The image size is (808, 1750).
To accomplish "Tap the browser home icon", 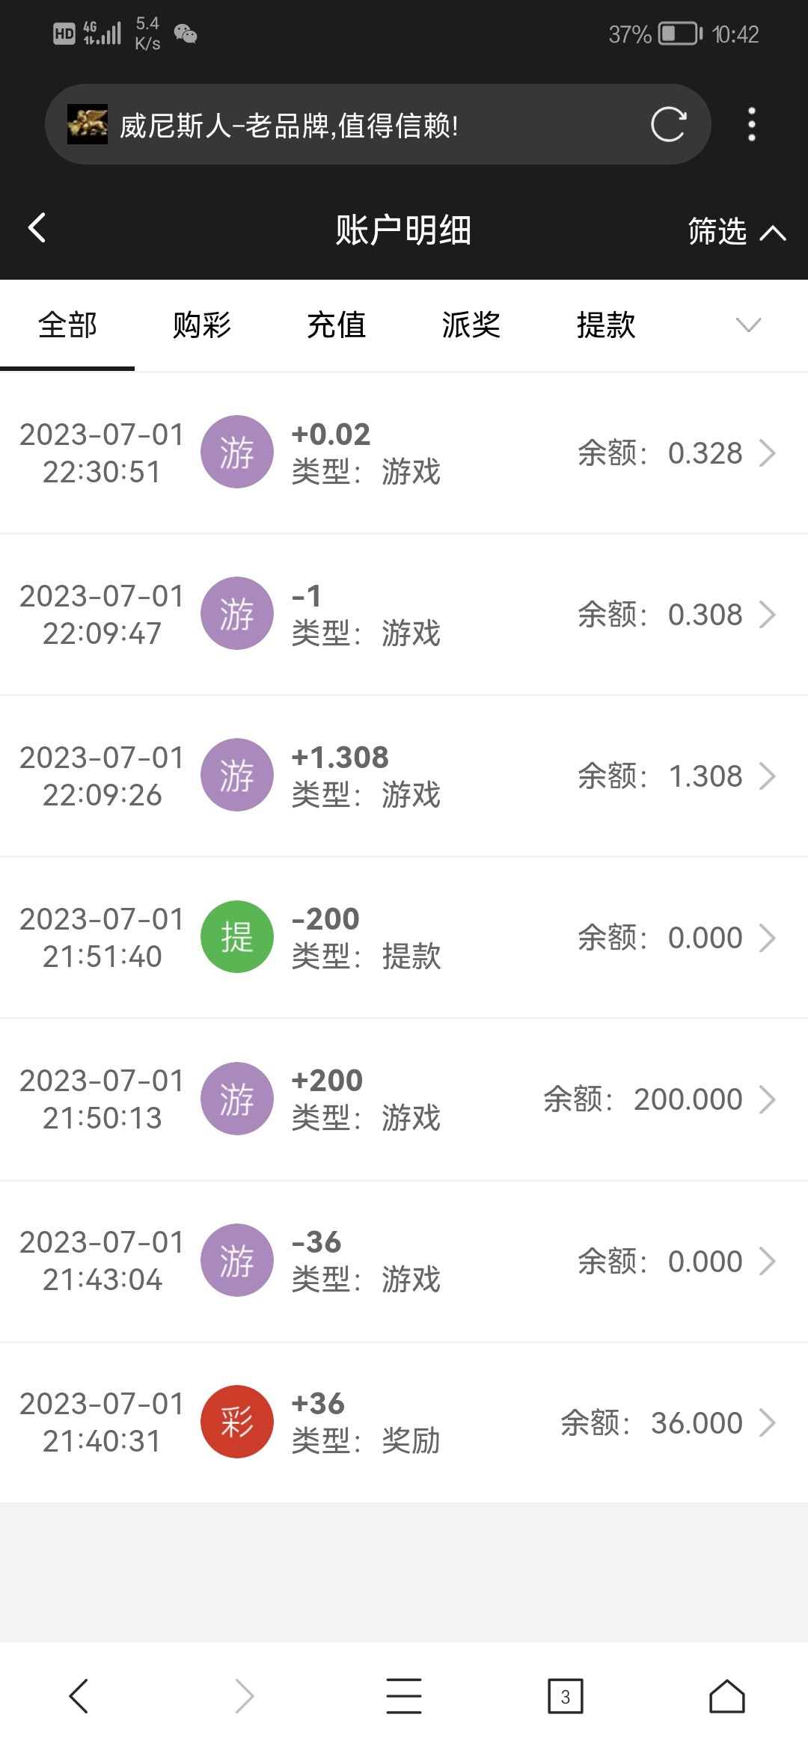I will [x=726, y=1696].
